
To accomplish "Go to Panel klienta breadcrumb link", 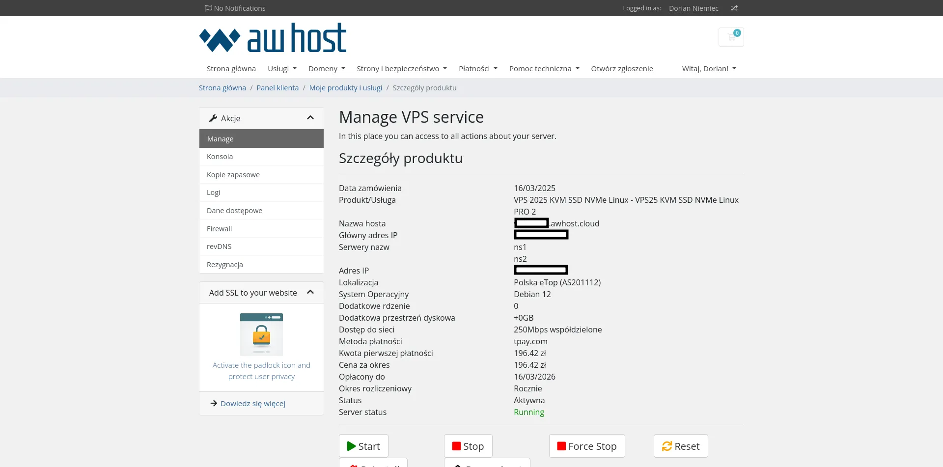I will [x=277, y=88].
